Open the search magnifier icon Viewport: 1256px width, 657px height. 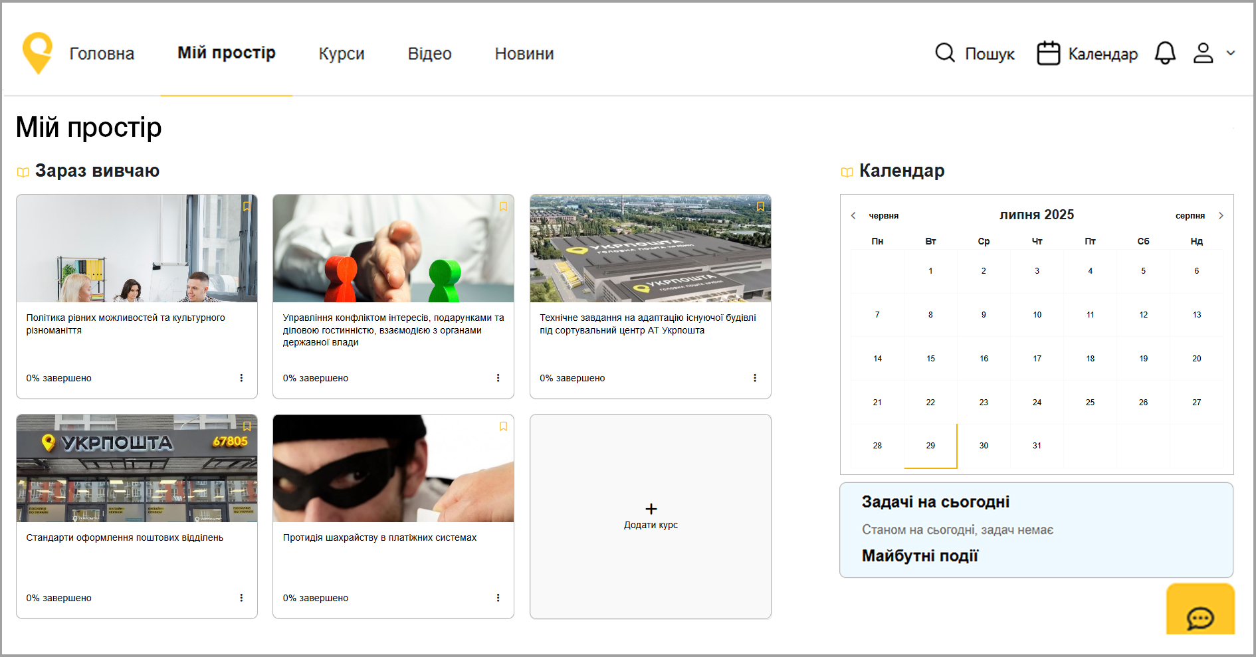944,52
